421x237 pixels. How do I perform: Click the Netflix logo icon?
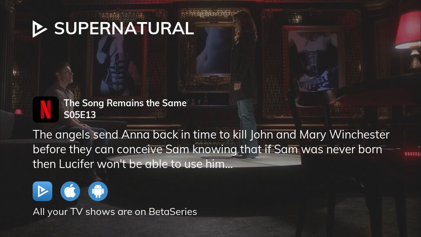(46, 110)
